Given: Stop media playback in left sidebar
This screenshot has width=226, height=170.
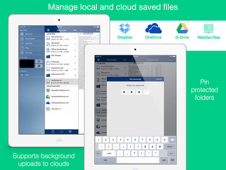Looking at the screenshot, I should [x=39, y=66].
